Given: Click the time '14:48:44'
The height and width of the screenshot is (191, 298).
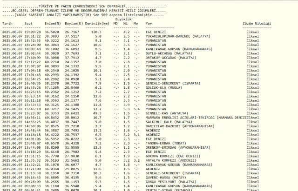Looking at the screenshot, I should [33, 131].
